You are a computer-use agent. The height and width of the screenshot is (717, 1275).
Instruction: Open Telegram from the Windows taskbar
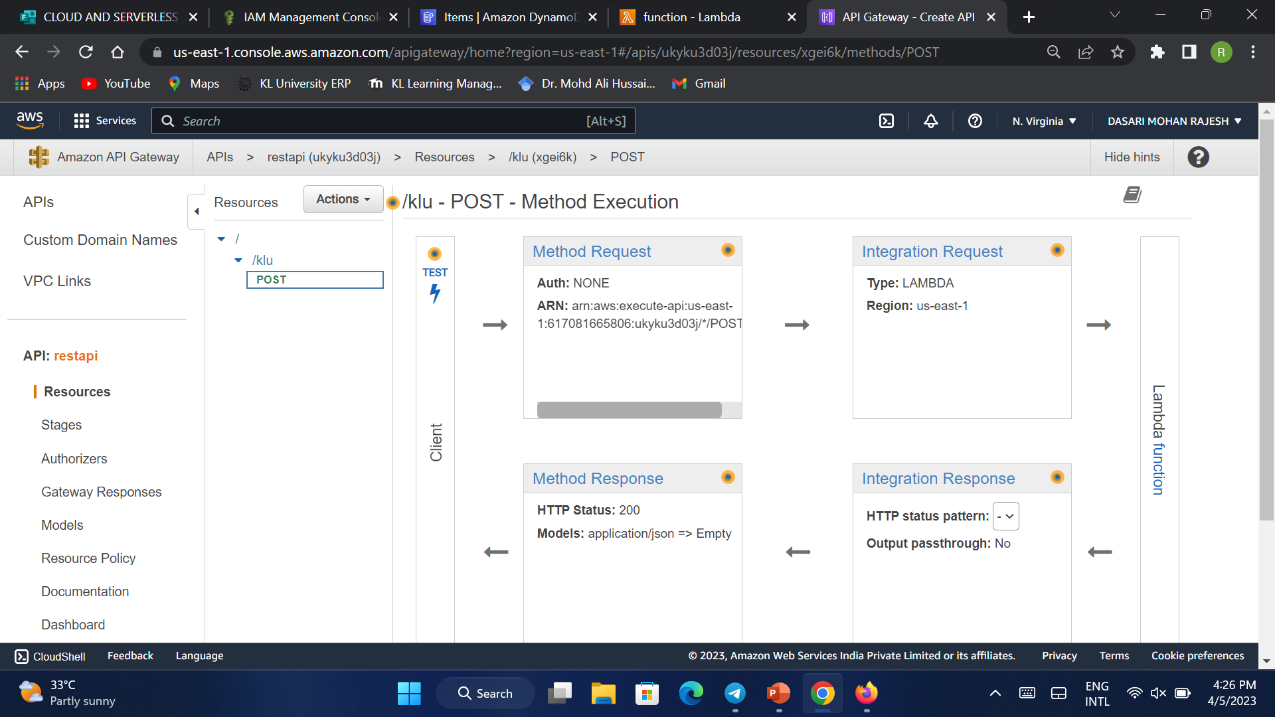734,693
